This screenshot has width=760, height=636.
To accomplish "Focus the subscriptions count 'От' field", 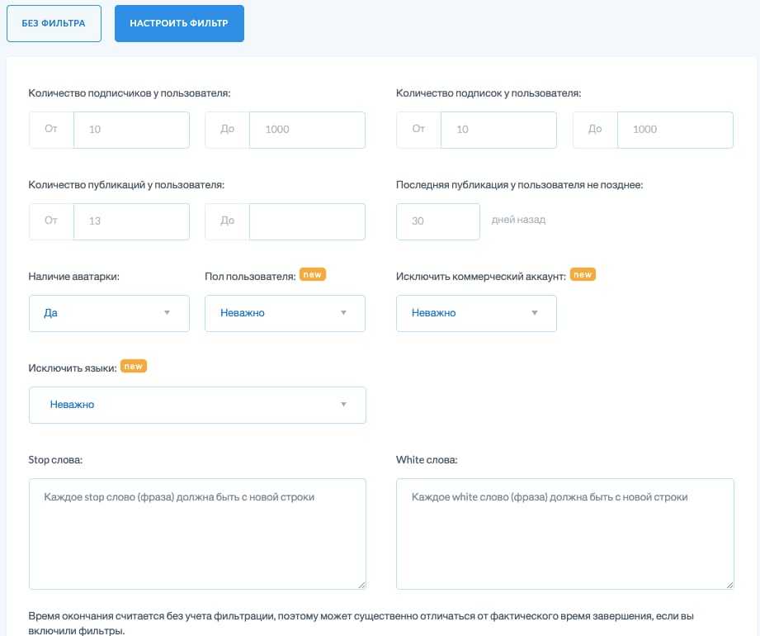I will 498,130.
